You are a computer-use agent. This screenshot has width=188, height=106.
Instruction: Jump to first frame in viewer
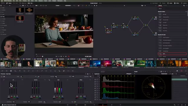[56, 56]
